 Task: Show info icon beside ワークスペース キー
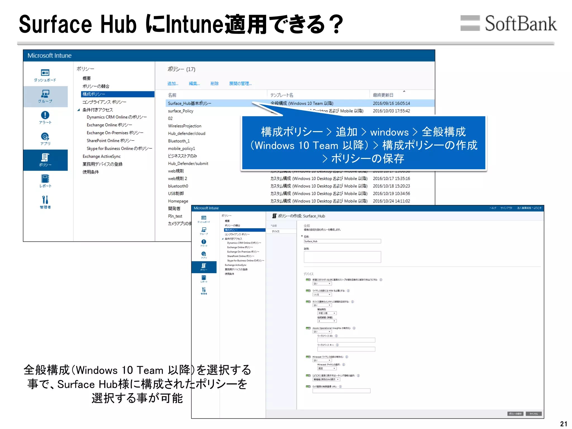(337, 345)
